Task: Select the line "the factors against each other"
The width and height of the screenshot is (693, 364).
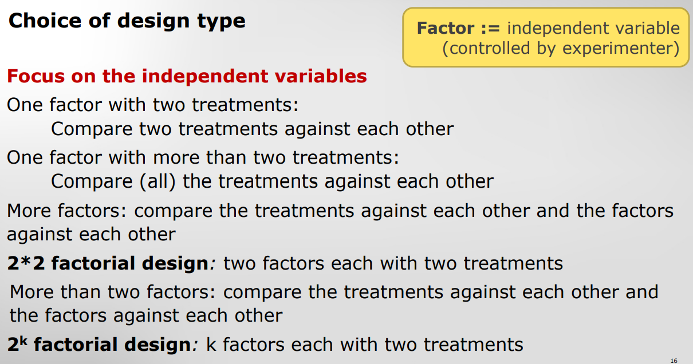Action: (146, 315)
